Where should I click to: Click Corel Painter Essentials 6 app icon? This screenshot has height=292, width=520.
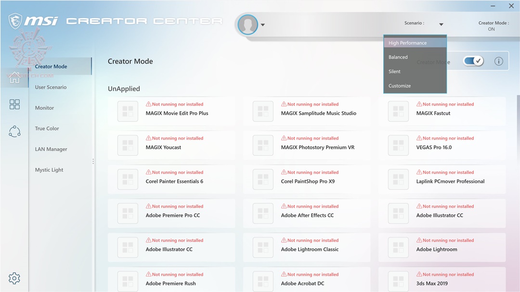point(128,179)
